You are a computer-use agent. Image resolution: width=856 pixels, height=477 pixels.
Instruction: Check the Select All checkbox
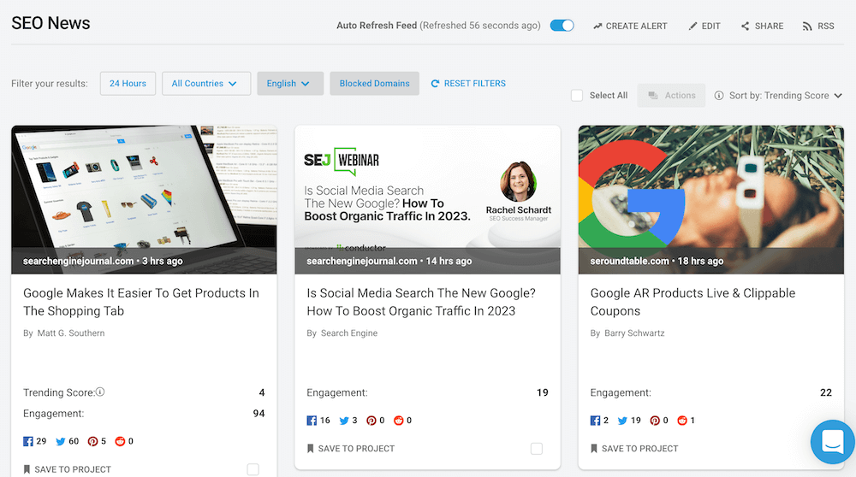click(577, 96)
